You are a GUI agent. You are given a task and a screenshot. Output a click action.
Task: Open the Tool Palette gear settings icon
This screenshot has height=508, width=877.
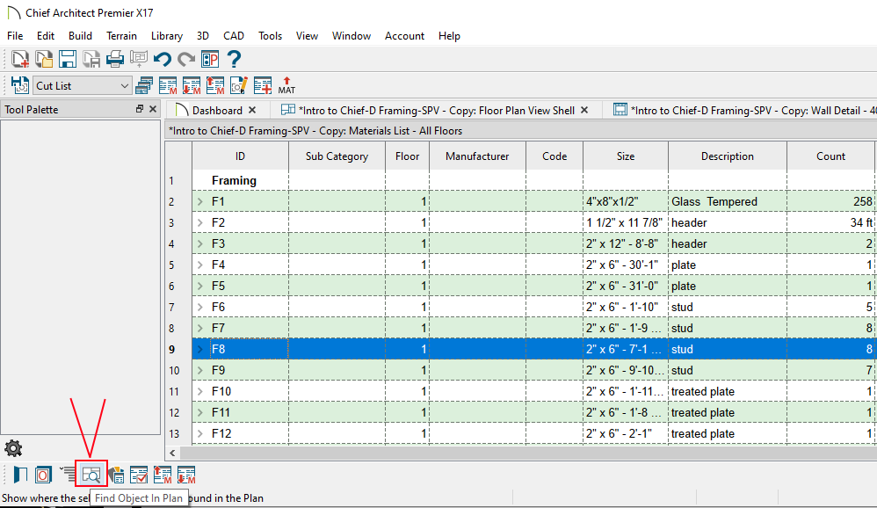tap(13, 448)
